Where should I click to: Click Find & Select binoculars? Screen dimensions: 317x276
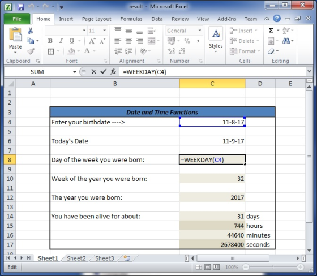point(286,41)
